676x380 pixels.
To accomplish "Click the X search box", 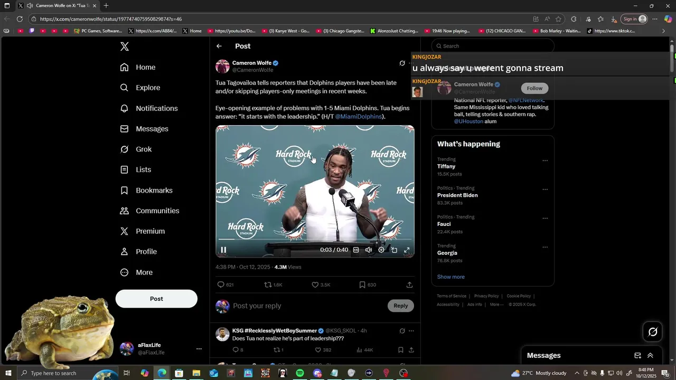I will click(493, 46).
